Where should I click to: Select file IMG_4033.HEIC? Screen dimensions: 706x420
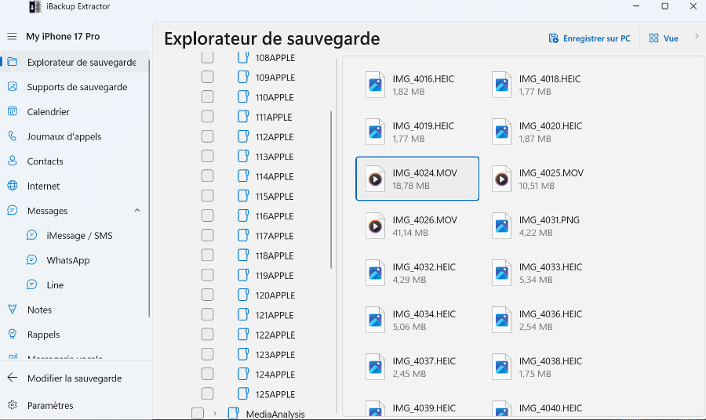pos(544,273)
